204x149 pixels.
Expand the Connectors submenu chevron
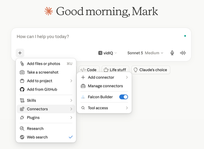71,109
